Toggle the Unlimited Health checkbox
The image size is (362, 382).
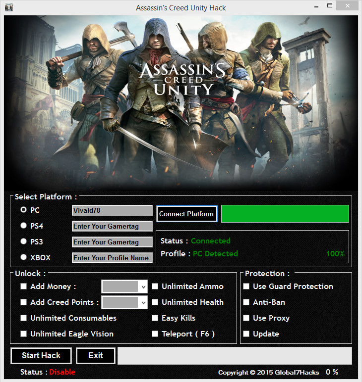click(155, 302)
